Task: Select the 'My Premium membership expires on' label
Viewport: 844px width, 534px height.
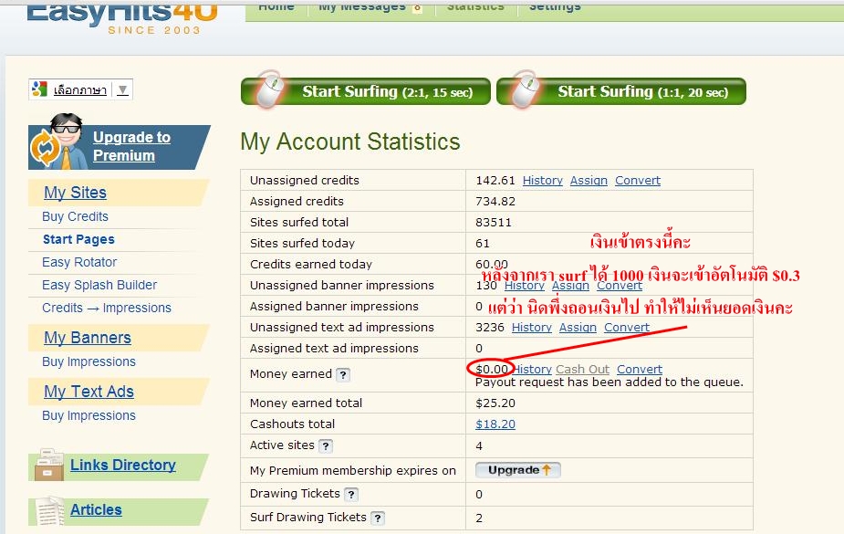Action: 352,470
